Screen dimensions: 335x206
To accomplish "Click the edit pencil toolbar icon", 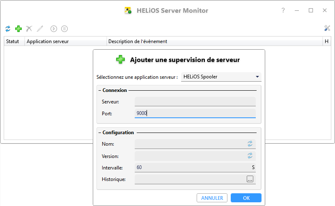I will pos(40,29).
